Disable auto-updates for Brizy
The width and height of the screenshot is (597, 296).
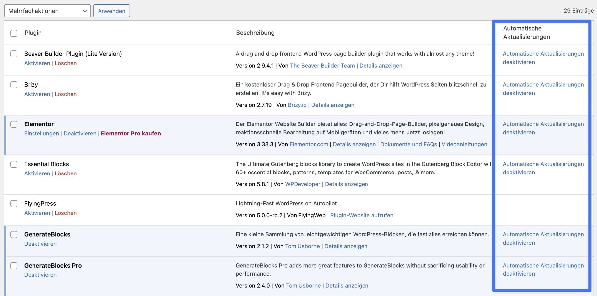point(543,89)
